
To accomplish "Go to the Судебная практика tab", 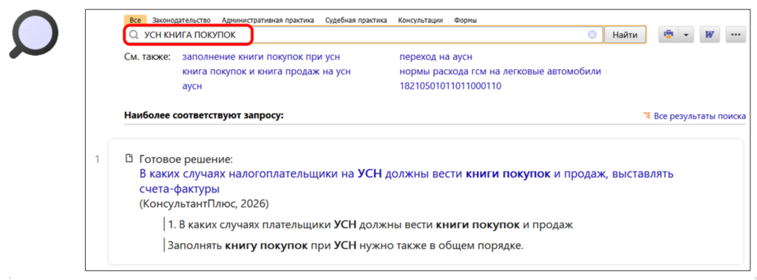I will tap(356, 20).
